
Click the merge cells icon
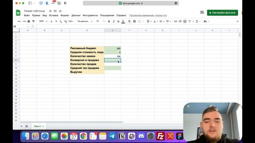139,21
